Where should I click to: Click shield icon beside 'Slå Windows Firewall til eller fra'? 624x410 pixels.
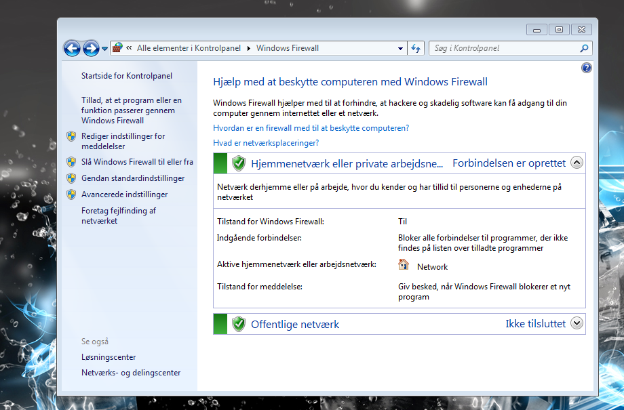point(71,162)
